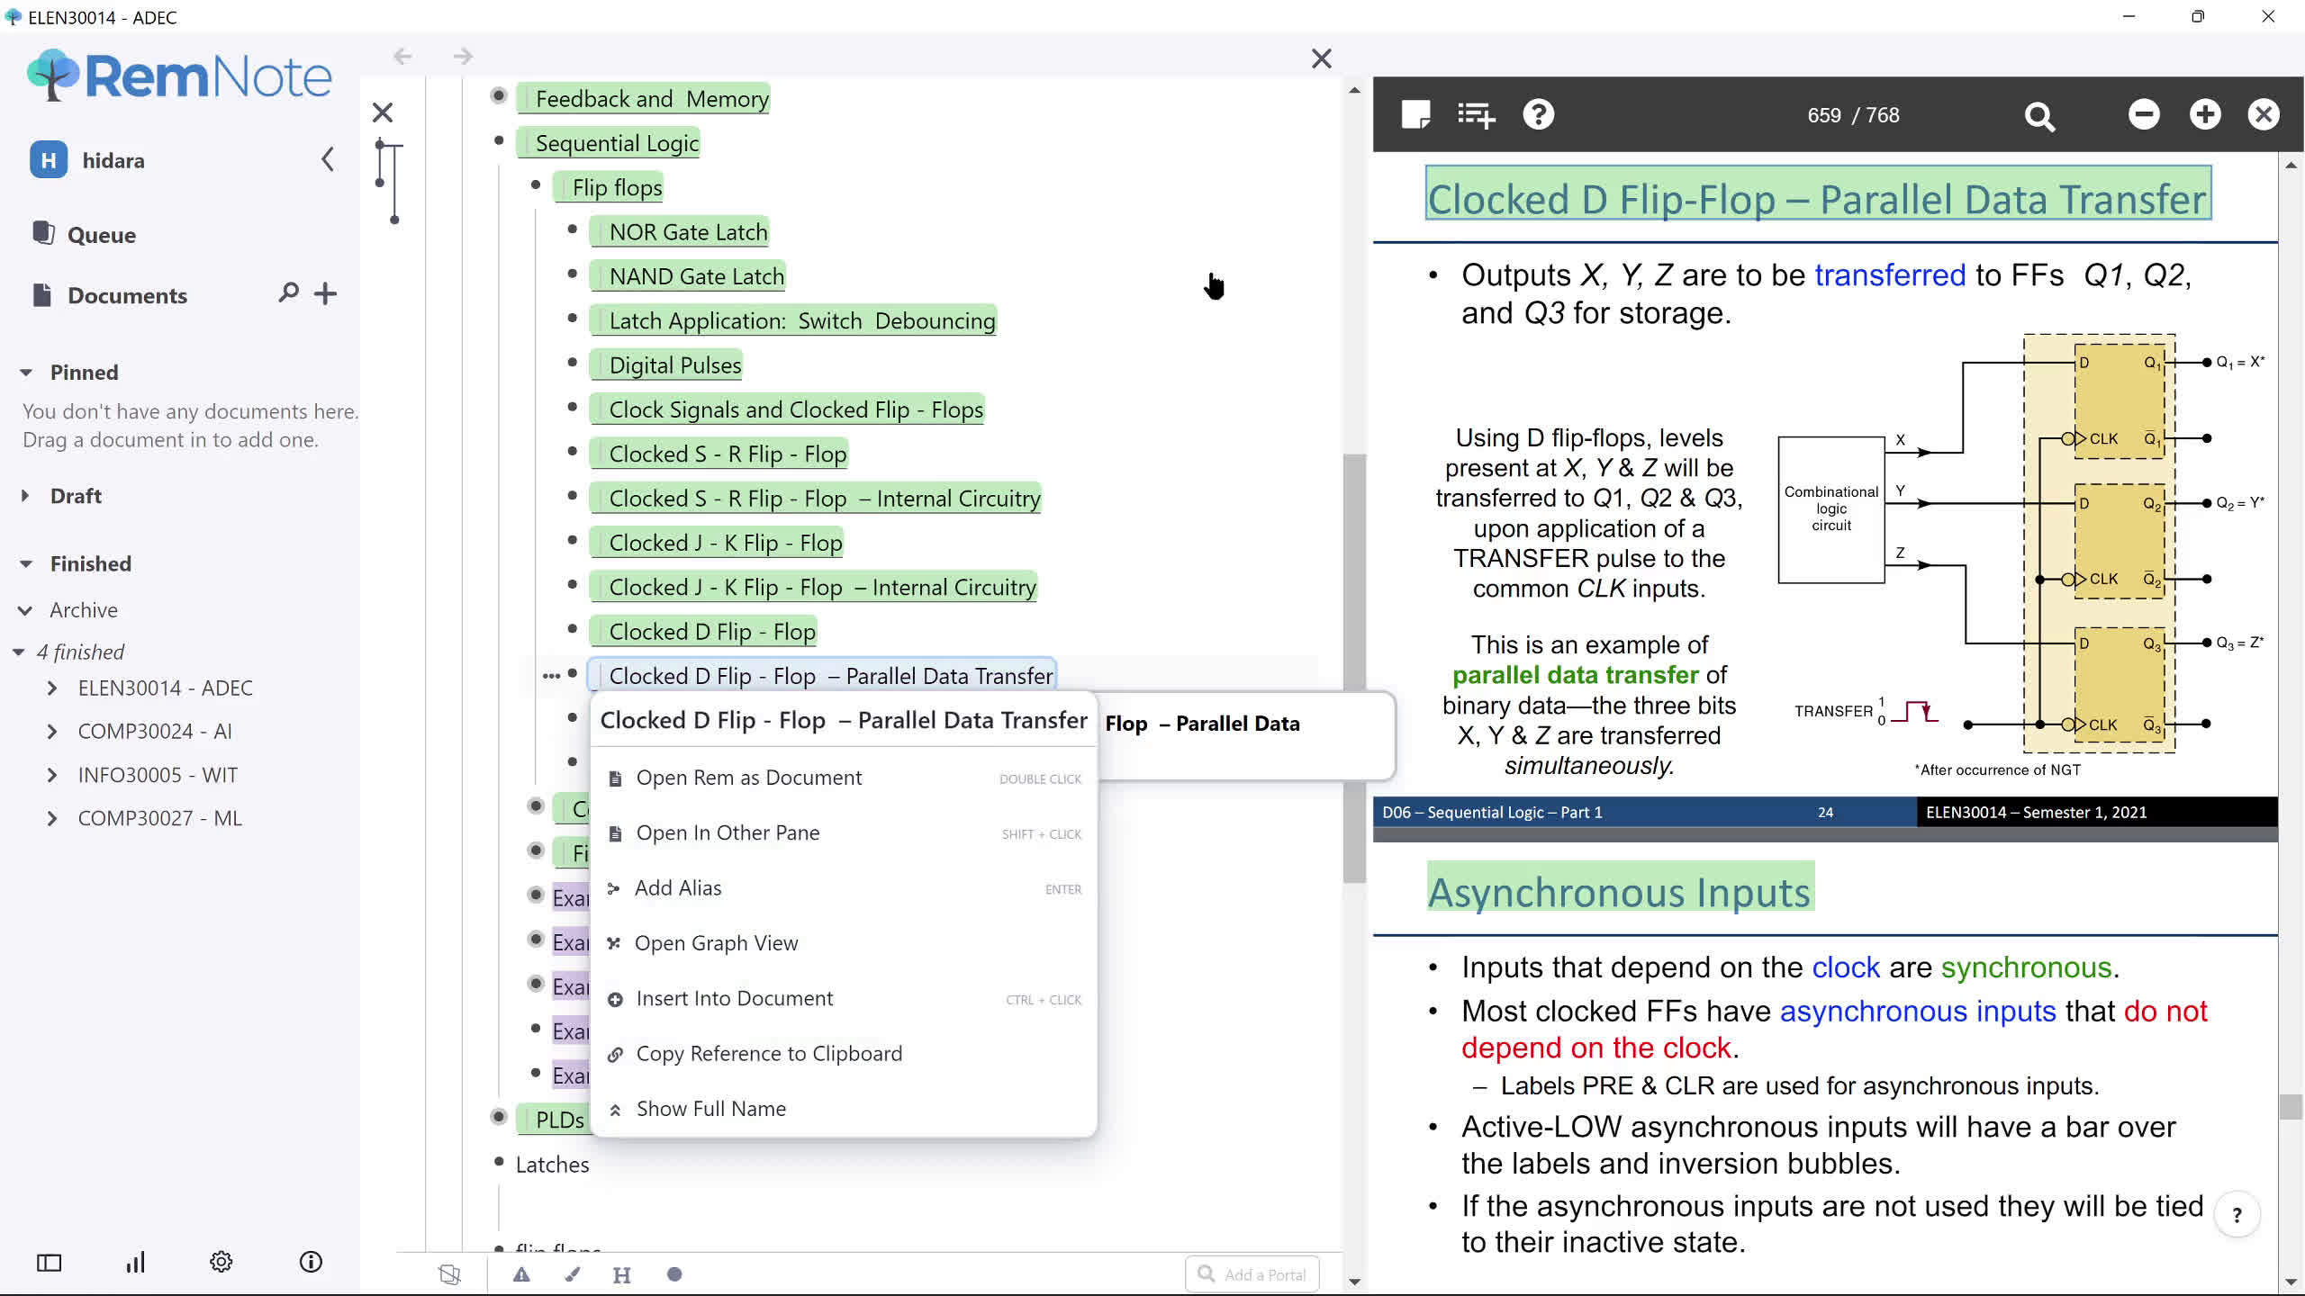
Task: Click the PDF sticky note icon
Action: coord(1415,114)
